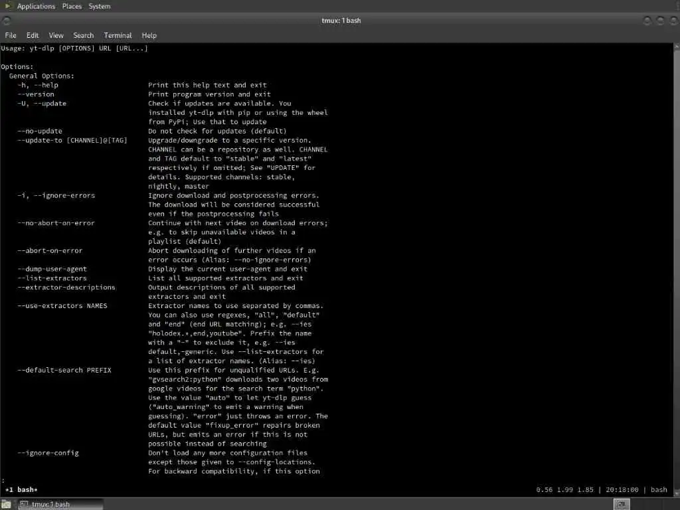Screen dimensions: 680x510
Task: Open the System menu in top panel
Action: 100,6
